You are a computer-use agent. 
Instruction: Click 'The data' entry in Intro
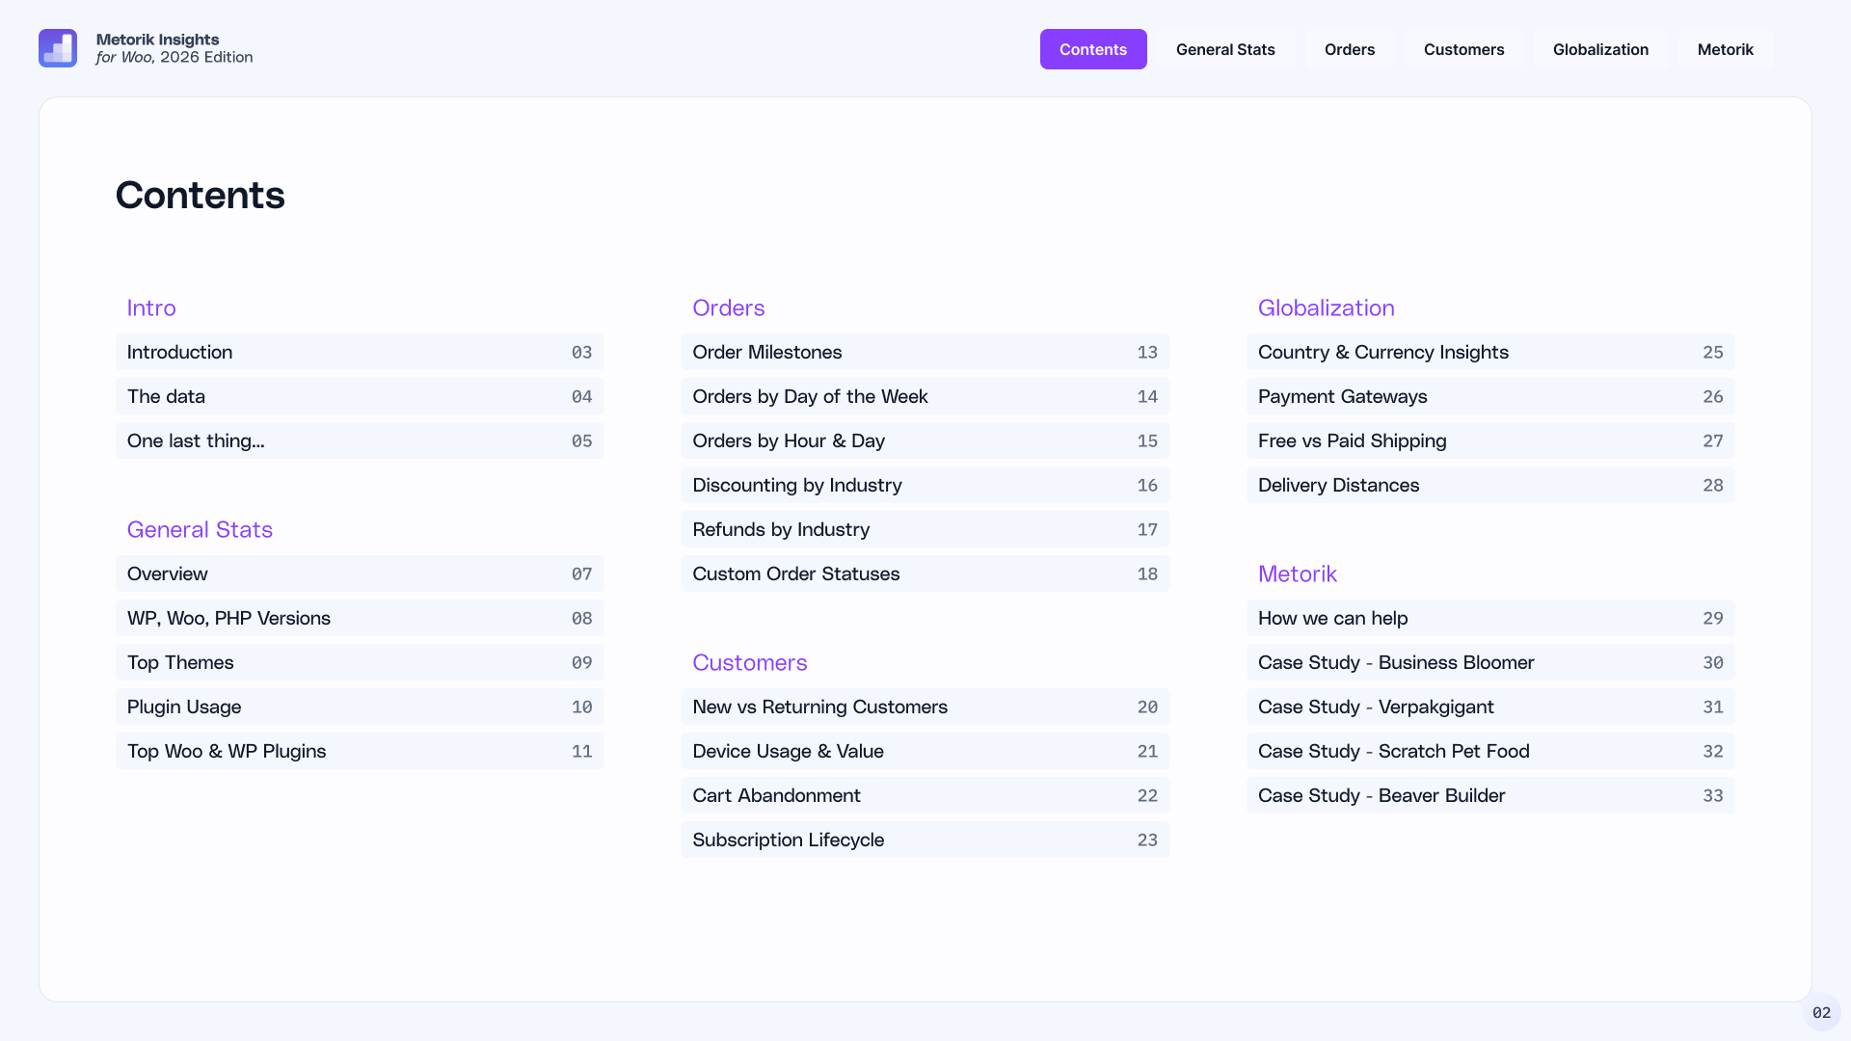(360, 396)
